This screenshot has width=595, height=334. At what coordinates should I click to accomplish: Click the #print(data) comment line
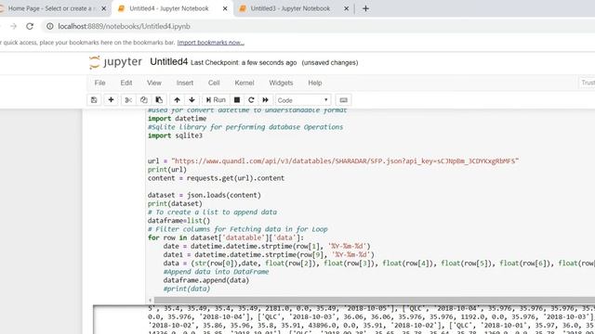[x=187, y=289]
